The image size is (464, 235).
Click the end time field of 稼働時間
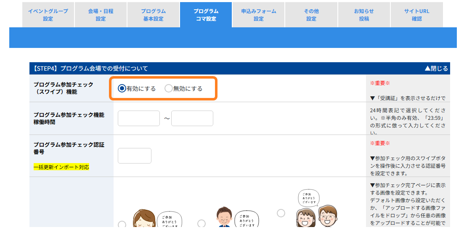pos(192,118)
